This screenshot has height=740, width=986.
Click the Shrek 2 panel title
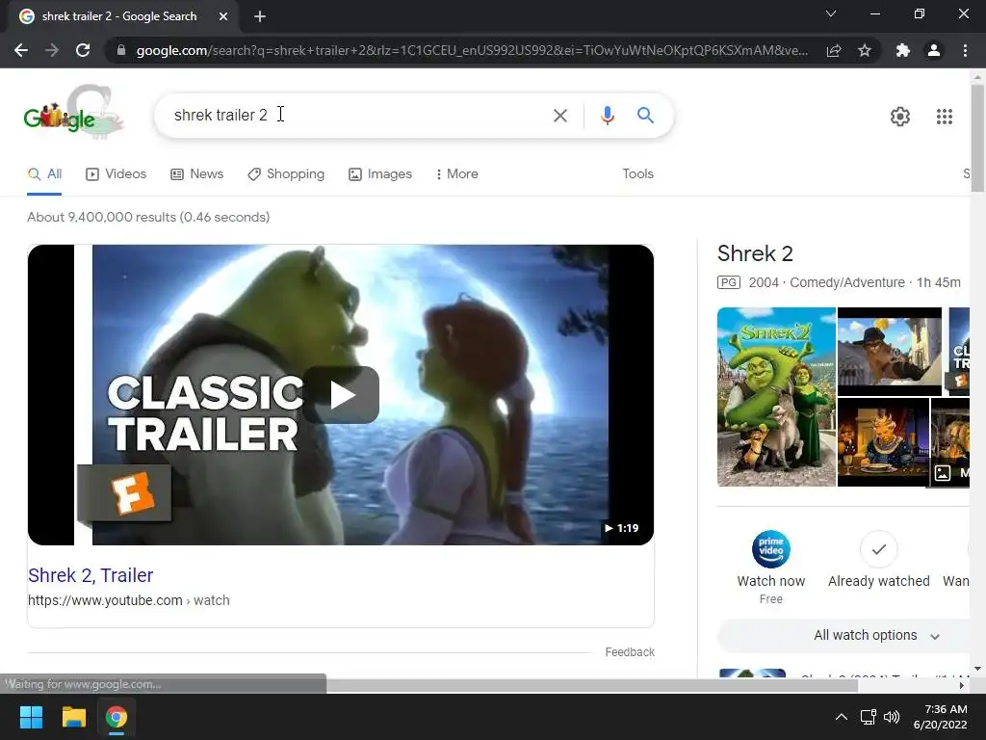click(x=755, y=253)
